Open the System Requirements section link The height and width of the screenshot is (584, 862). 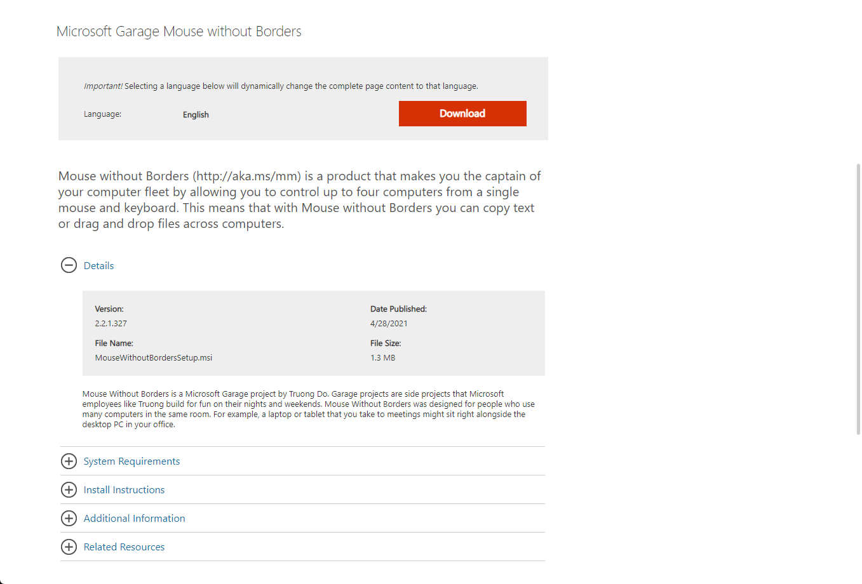coord(131,461)
